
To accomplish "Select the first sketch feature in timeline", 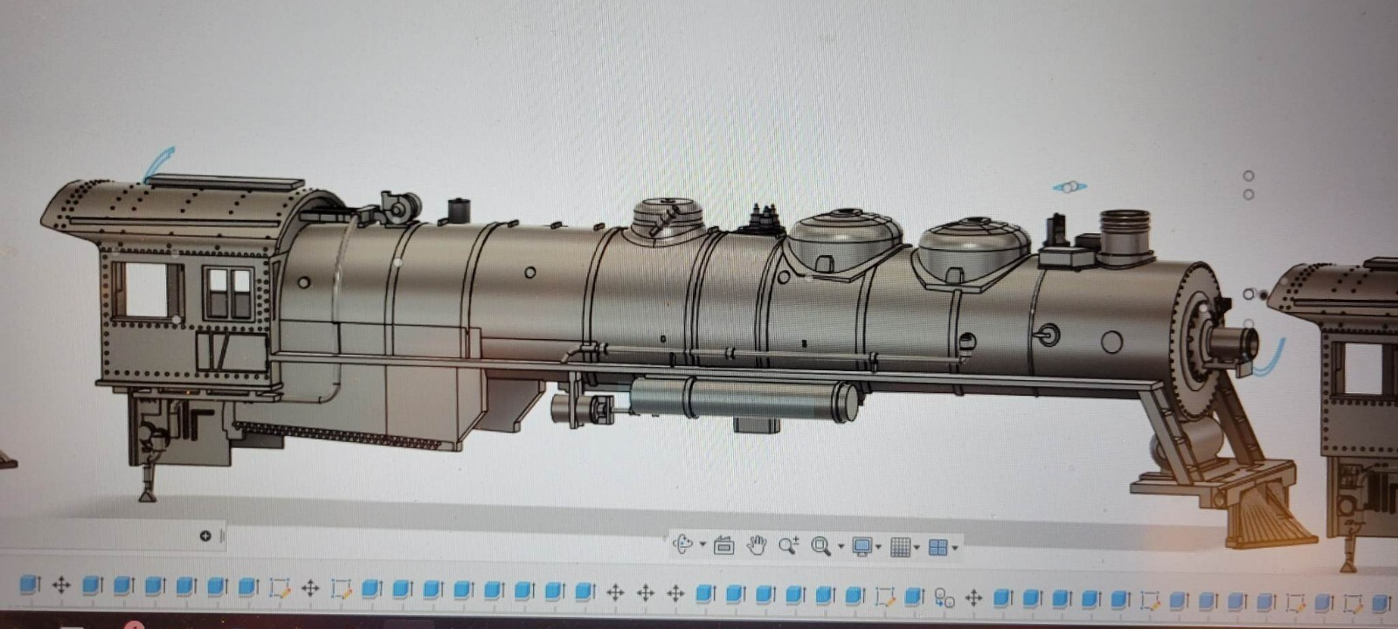I will pos(280,588).
